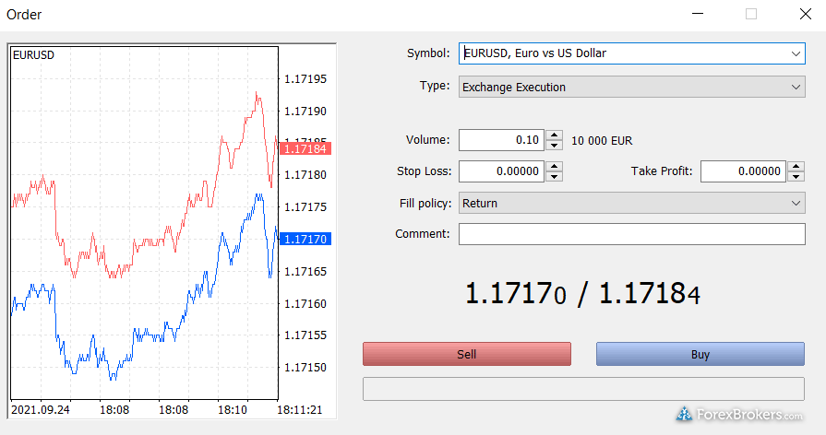Increase Volume with the up arrow

pos(554,135)
